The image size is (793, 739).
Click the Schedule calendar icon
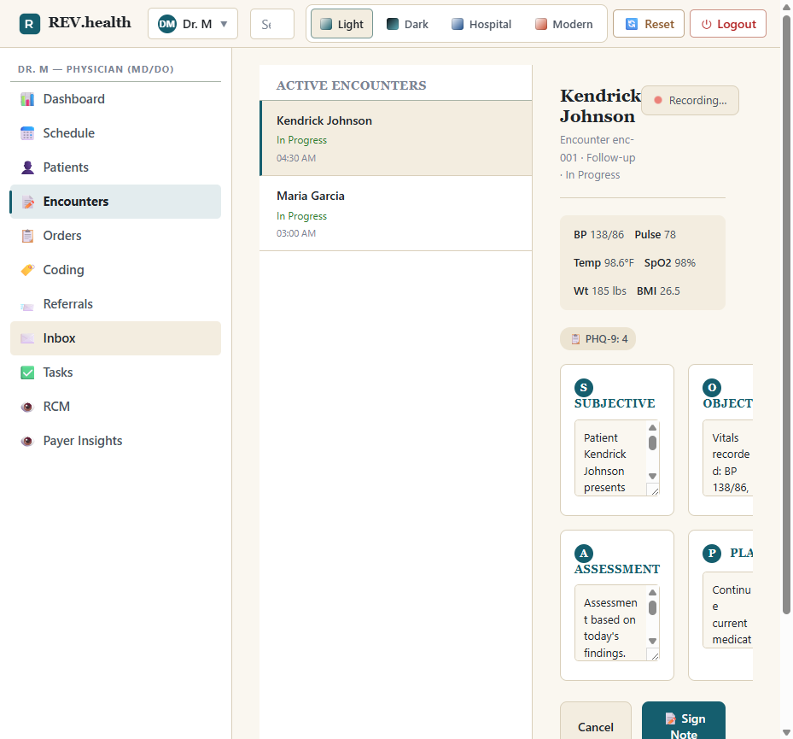pos(27,133)
